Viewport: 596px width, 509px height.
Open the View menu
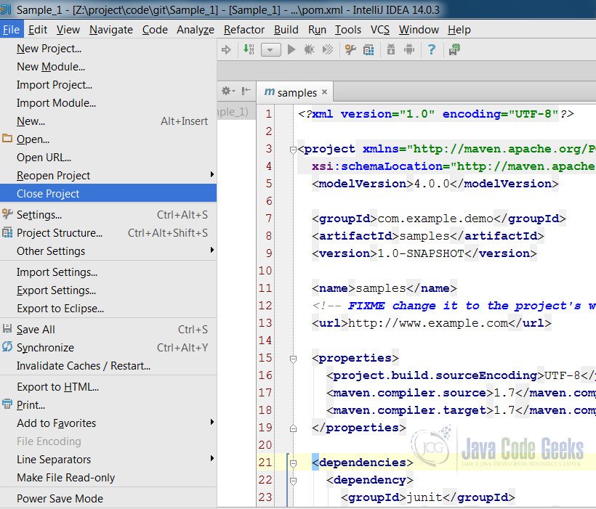tap(68, 30)
